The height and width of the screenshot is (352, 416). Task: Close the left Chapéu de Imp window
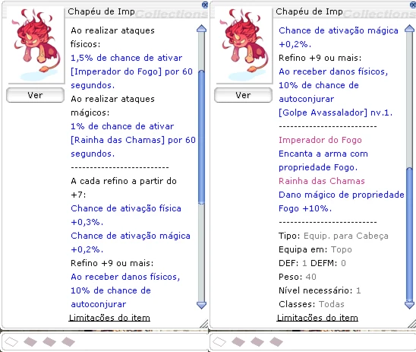click(x=204, y=5)
